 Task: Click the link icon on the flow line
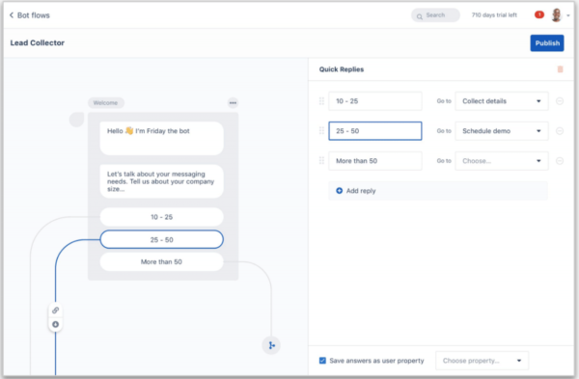(x=55, y=310)
